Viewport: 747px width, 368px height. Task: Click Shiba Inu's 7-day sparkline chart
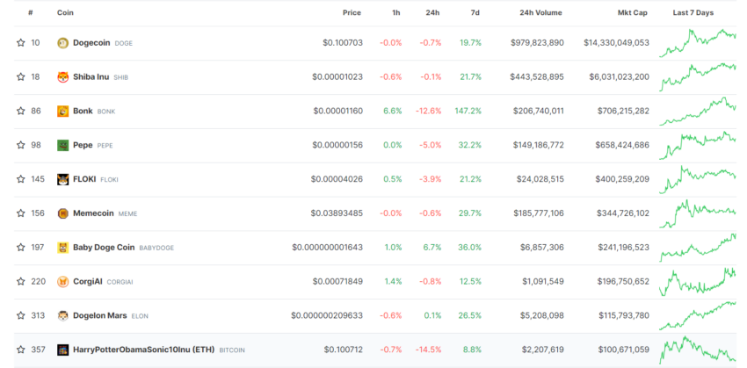(698, 77)
